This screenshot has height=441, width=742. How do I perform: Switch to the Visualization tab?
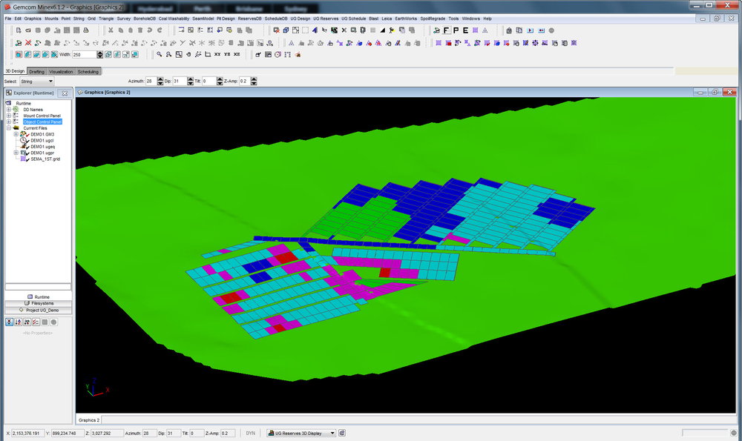pyautogui.click(x=61, y=72)
